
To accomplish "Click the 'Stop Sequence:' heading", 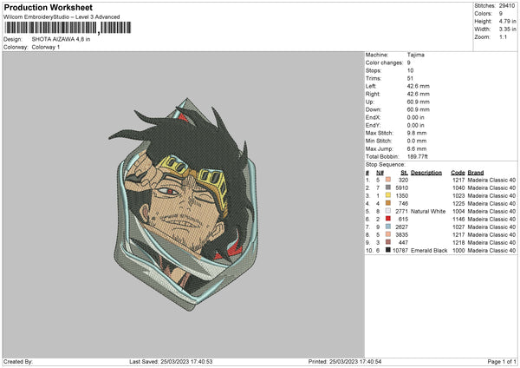I will pyautogui.click(x=386, y=165).
